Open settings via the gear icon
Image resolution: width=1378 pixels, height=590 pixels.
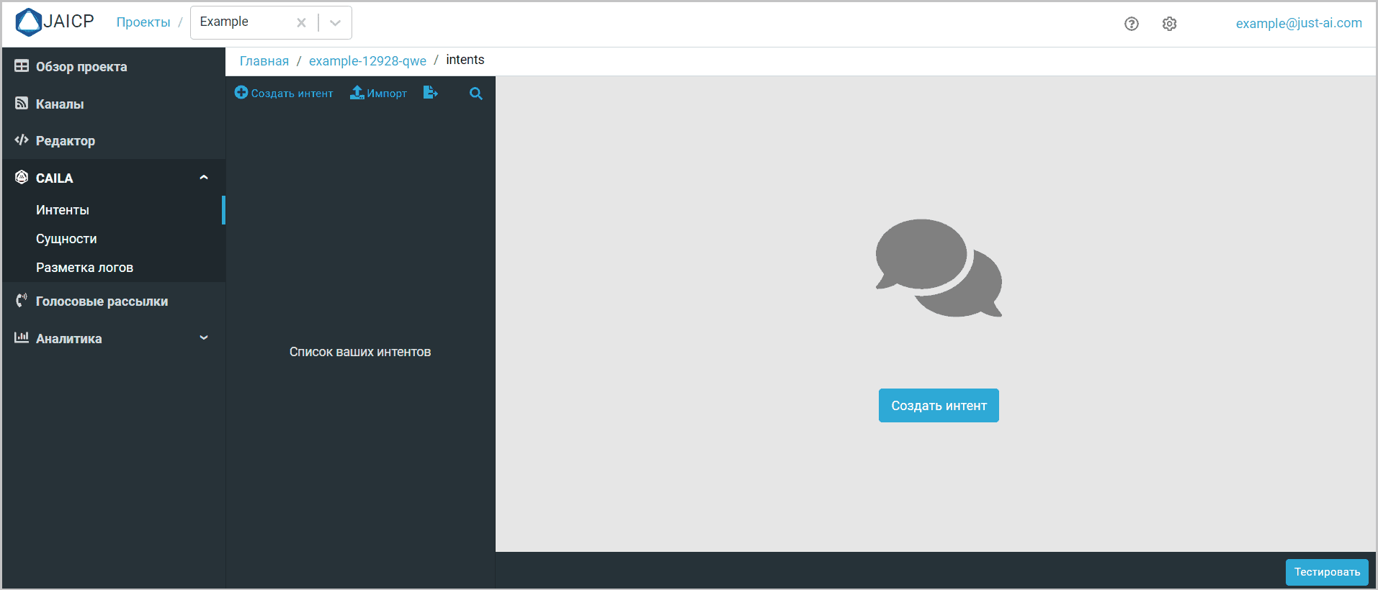tap(1169, 24)
